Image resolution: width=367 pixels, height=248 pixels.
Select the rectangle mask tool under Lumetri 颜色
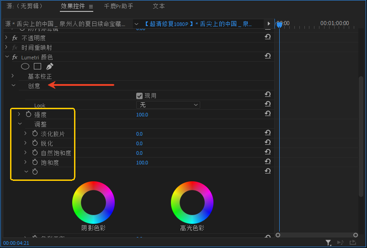coord(37,66)
